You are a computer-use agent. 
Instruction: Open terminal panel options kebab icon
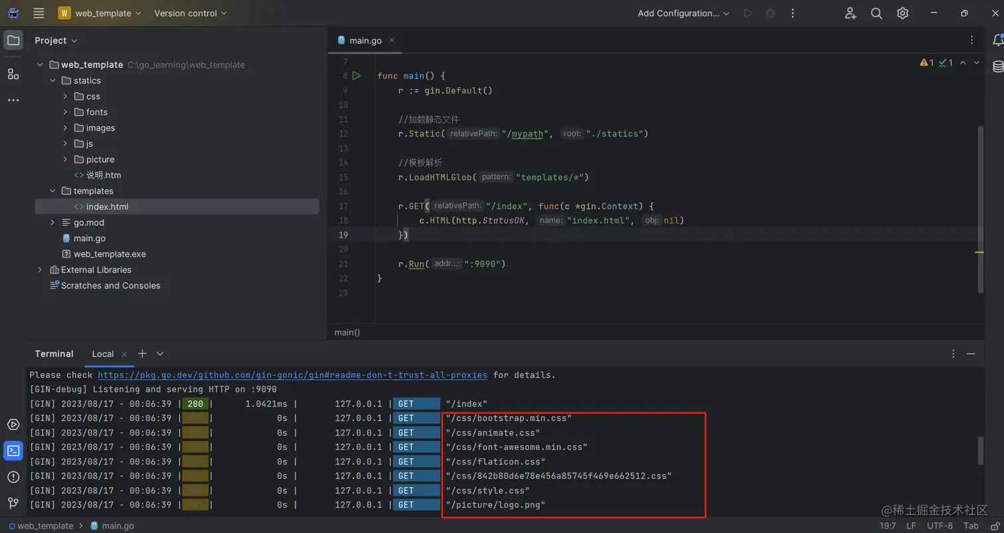(x=954, y=354)
